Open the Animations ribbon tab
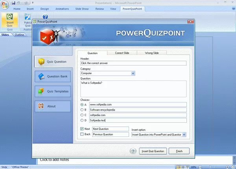236x169 pixels. [62, 9]
